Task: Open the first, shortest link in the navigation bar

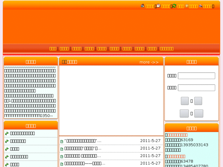Action: [x=53, y=49]
